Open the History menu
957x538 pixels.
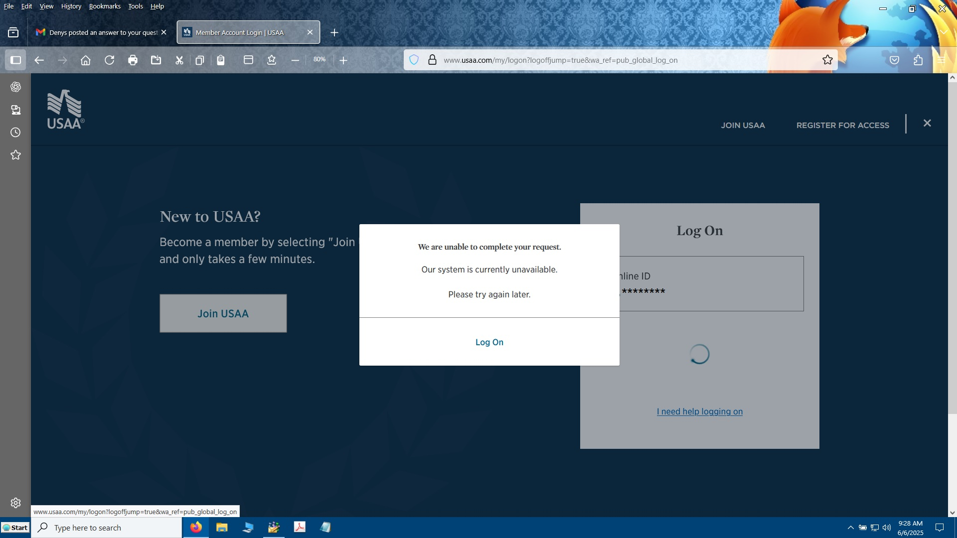(71, 6)
